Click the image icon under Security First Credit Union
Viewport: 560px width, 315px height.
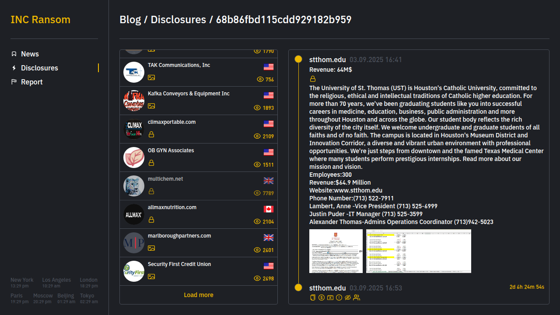pyautogui.click(x=151, y=276)
